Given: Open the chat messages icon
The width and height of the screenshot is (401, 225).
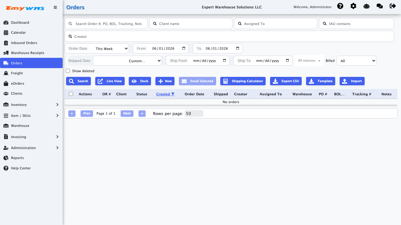Looking at the screenshot, I should coord(380,6).
